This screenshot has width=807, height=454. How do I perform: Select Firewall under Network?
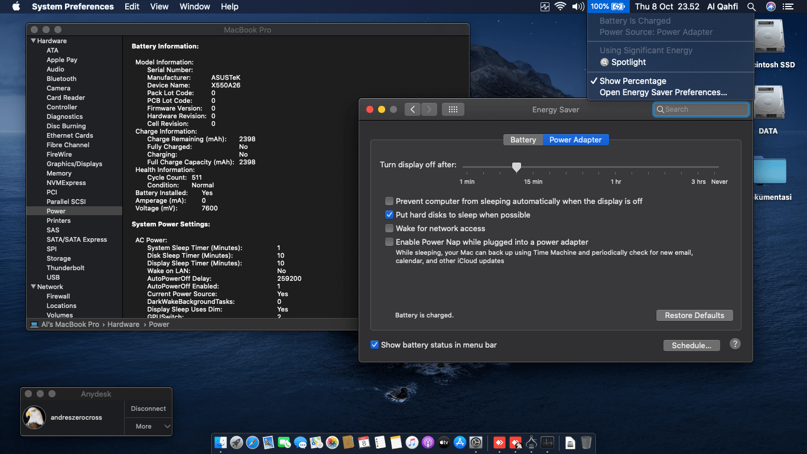58,296
